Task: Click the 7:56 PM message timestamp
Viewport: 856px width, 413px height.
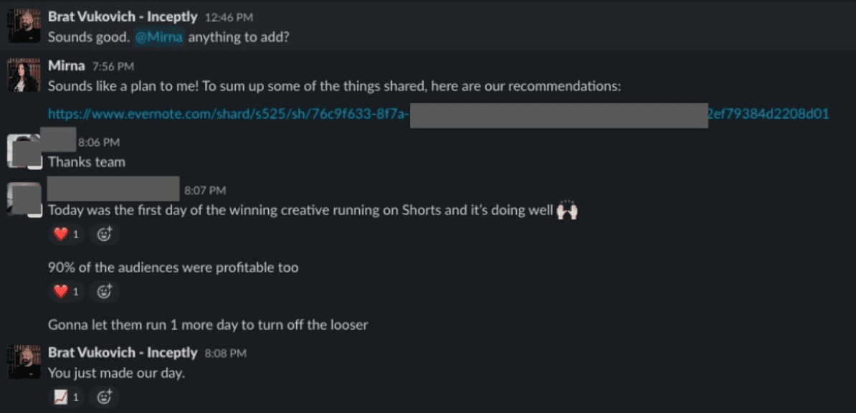Action: (113, 67)
